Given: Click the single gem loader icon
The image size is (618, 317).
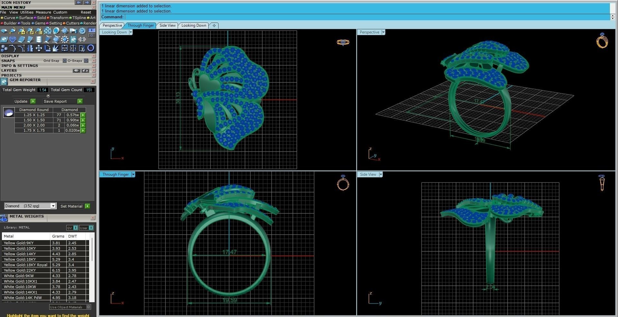Looking at the screenshot, I should pos(4,31).
